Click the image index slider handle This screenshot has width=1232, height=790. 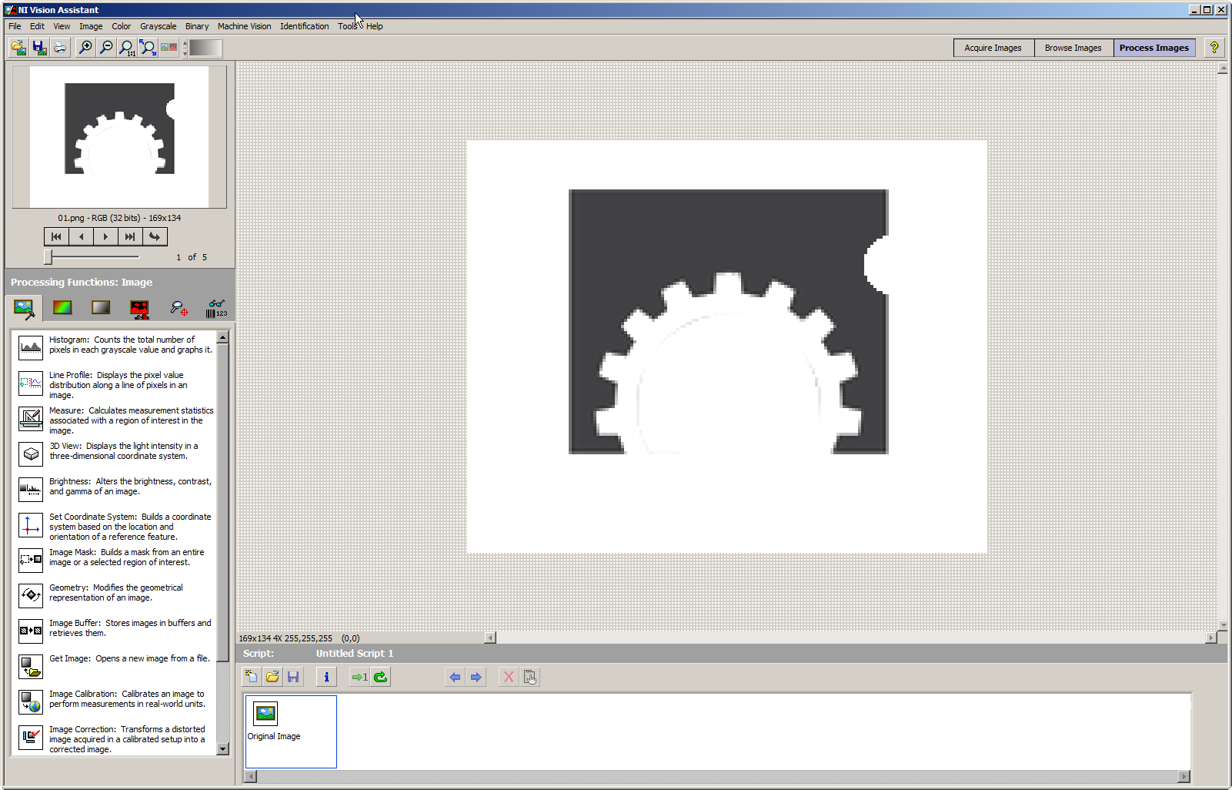(x=48, y=256)
